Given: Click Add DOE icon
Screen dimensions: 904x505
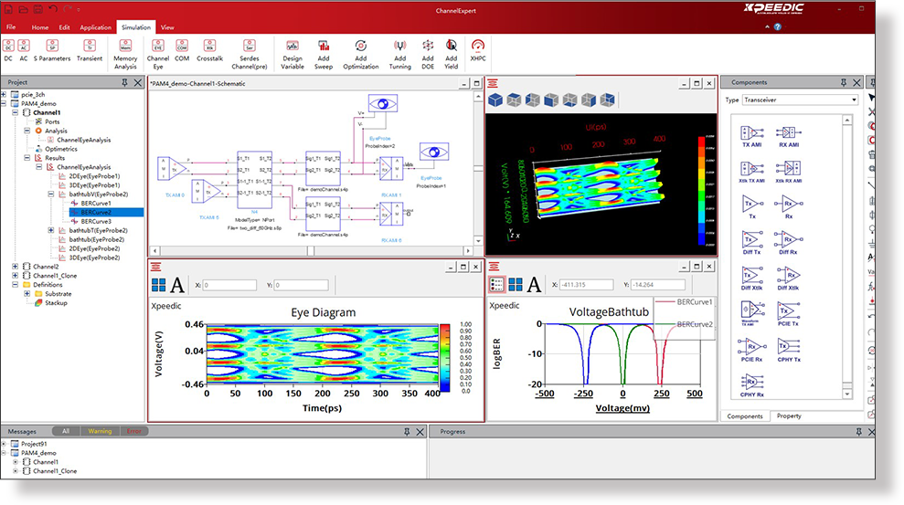Looking at the screenshot, I should [x=428, y=54].
